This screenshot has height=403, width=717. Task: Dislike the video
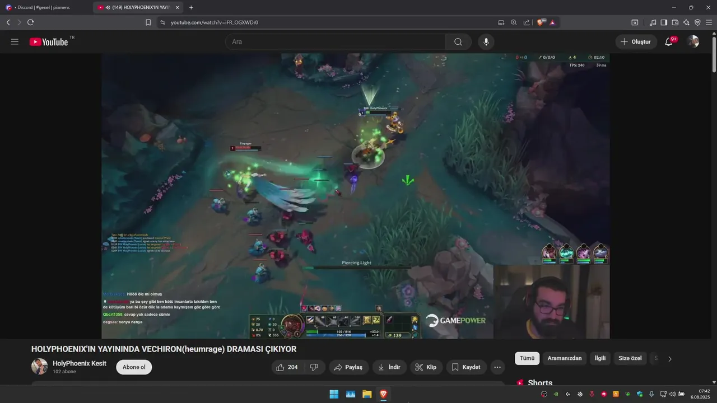tap(314, 367)
